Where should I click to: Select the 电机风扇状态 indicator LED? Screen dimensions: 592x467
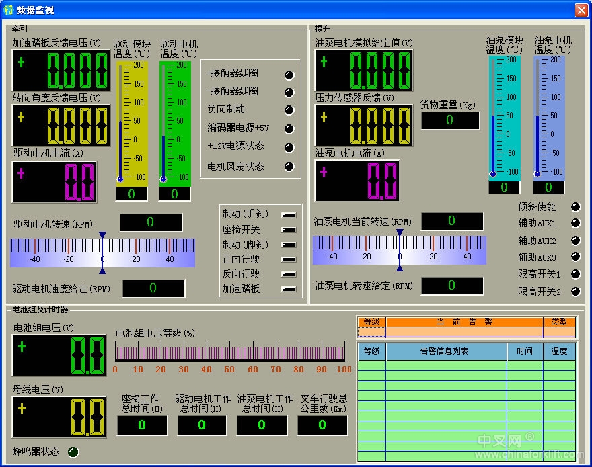tap(289, 167)
